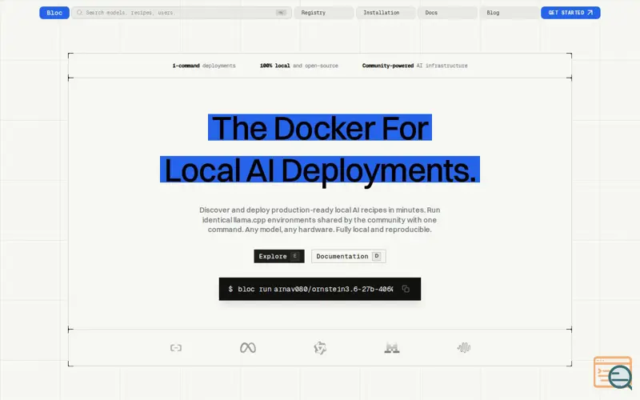The width and height of the screenshot is (640, 400).
Task: Click the keyboard shortcut badge in search bar
Action: point(282,13)
